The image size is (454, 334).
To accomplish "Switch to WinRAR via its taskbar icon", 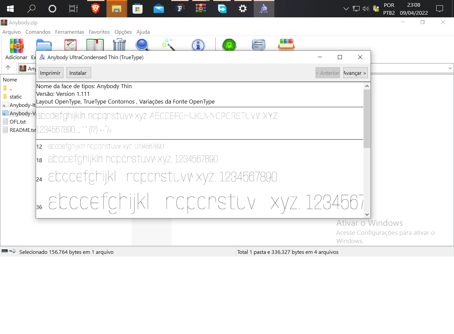I will (201, 9).
